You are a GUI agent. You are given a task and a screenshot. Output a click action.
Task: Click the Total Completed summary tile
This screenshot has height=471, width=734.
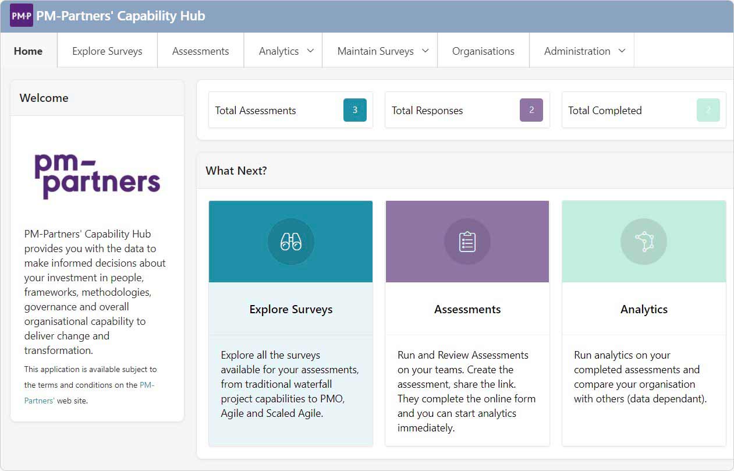pyautogui.click(x=644, y=110)
